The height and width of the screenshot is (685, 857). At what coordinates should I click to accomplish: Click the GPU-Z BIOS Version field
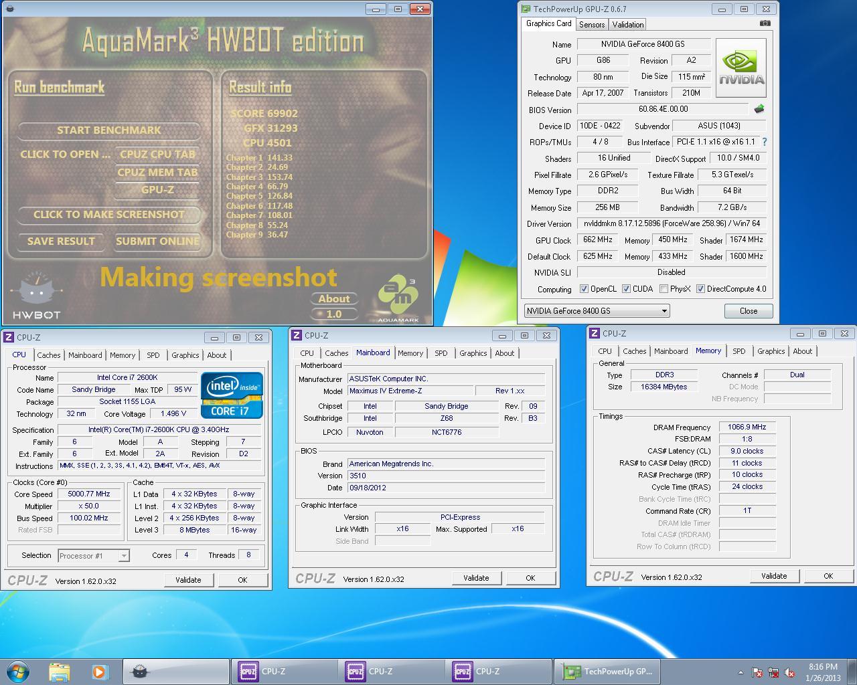[663, 109]
